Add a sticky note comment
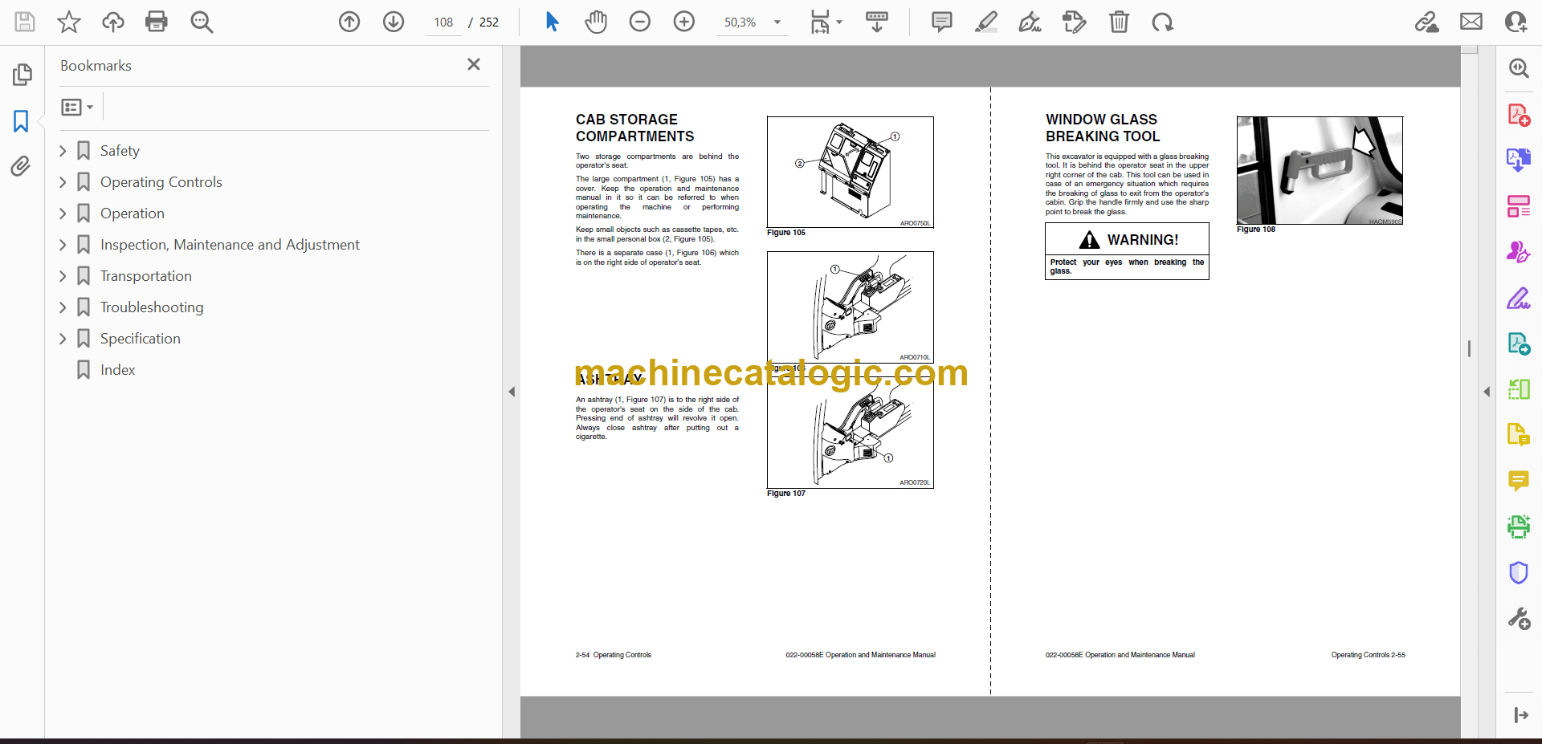Viewport: 1542px width, 744px height. (941, 22)
